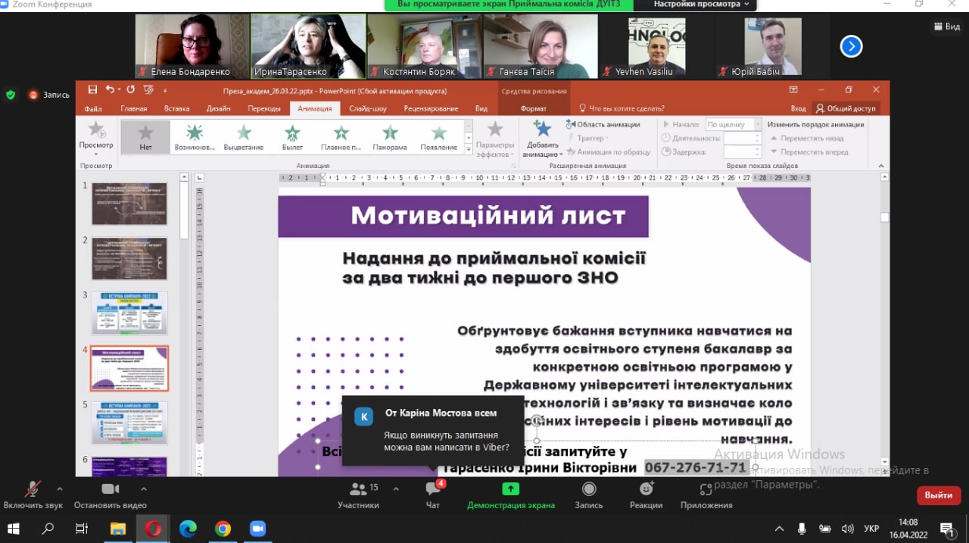Apply the 'Возникнов...' animation effect

point(195,137)
